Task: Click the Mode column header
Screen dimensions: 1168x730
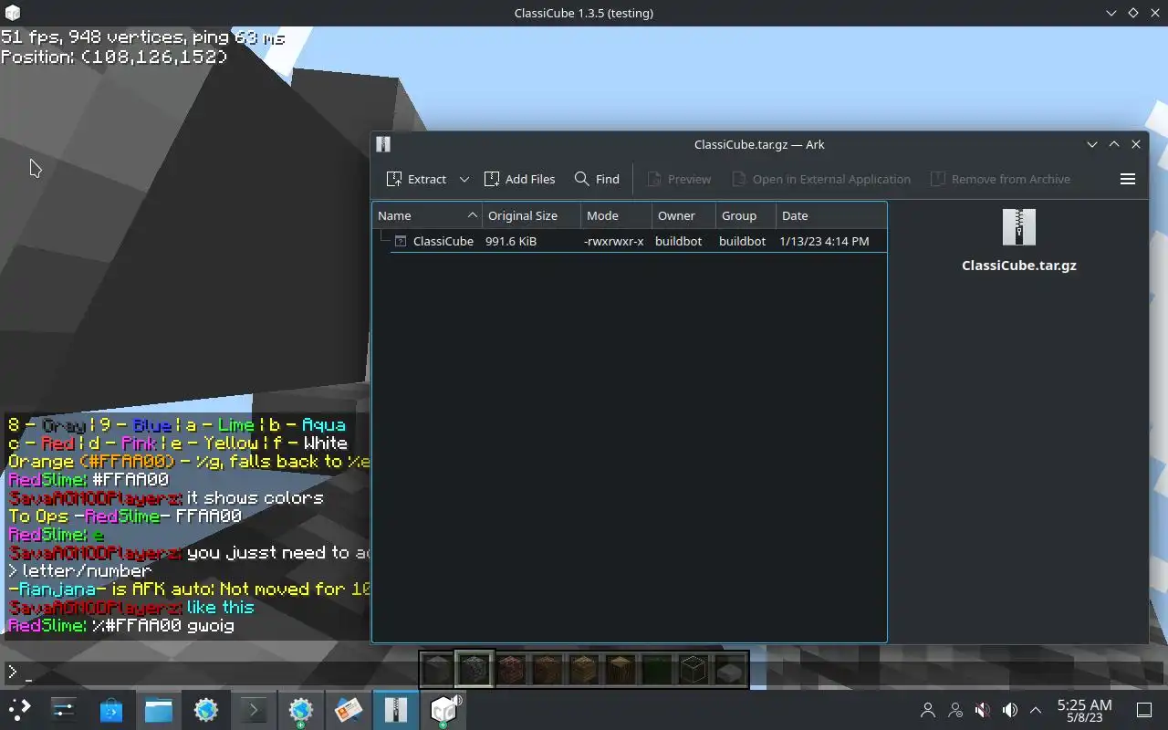Action: coord(616,215)
